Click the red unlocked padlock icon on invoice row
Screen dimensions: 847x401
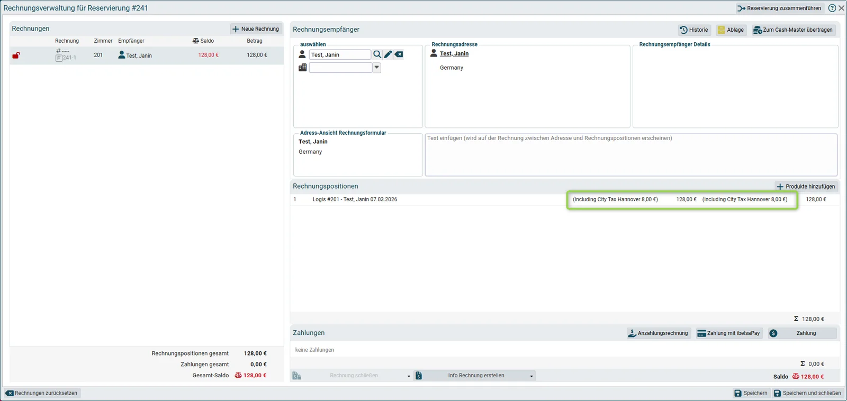click(16, 55)
